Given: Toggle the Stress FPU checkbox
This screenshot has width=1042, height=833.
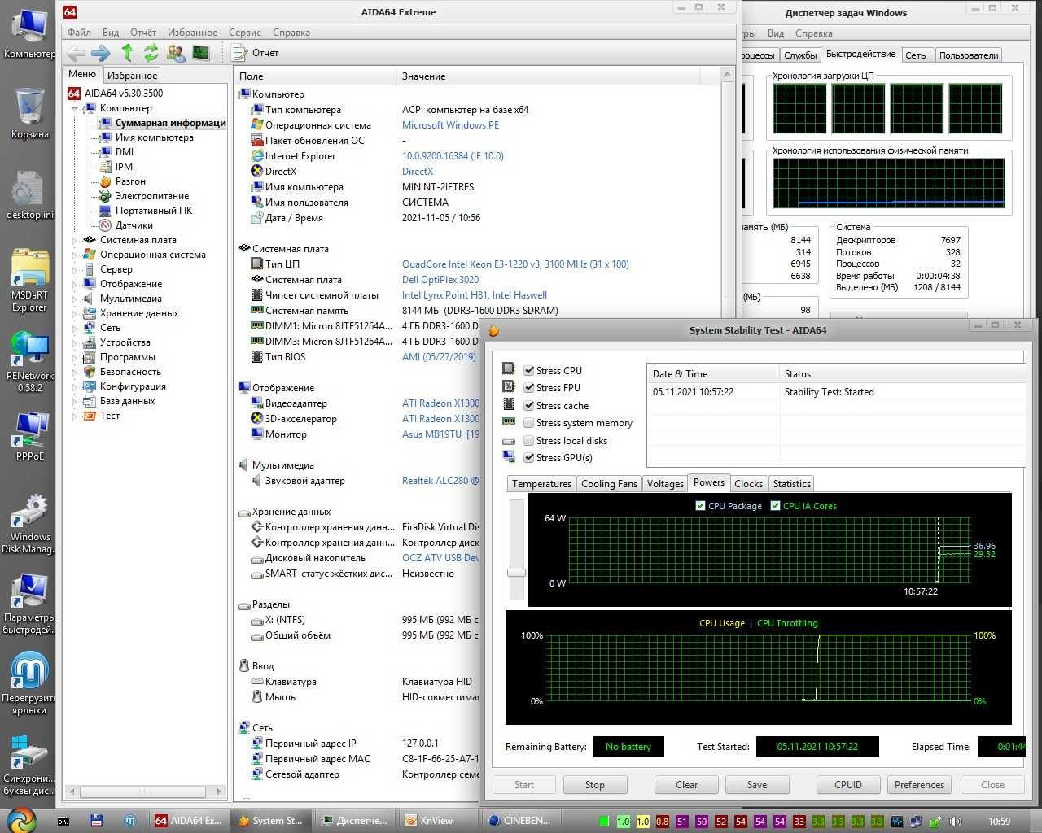Looking at the screenshot, I should click(x=529, y=388).
